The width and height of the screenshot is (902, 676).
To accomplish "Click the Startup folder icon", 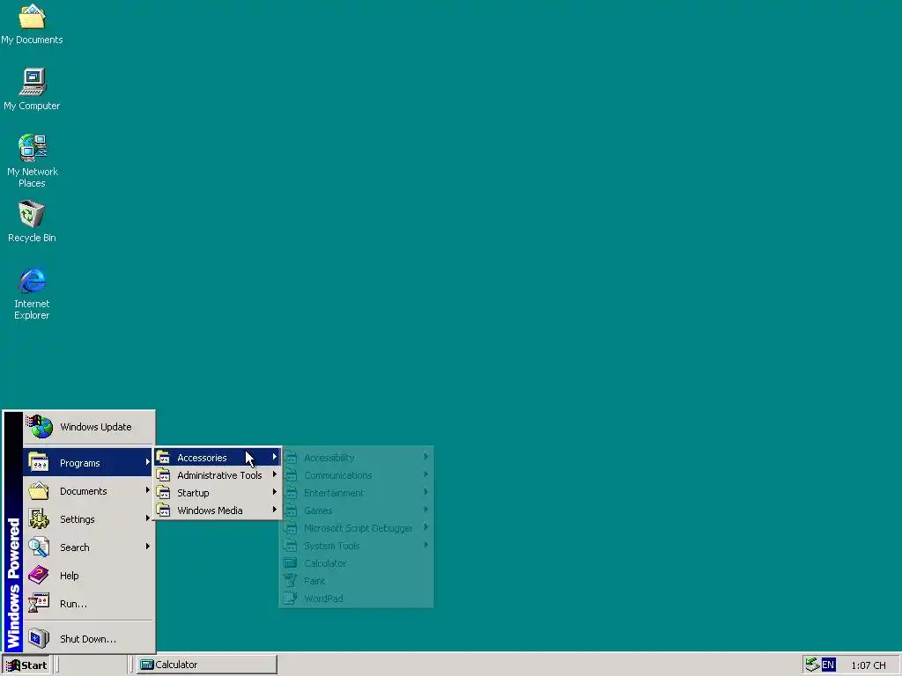I will [x=163, y=493].
